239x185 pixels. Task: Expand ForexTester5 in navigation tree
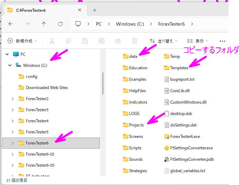(13, 132)
